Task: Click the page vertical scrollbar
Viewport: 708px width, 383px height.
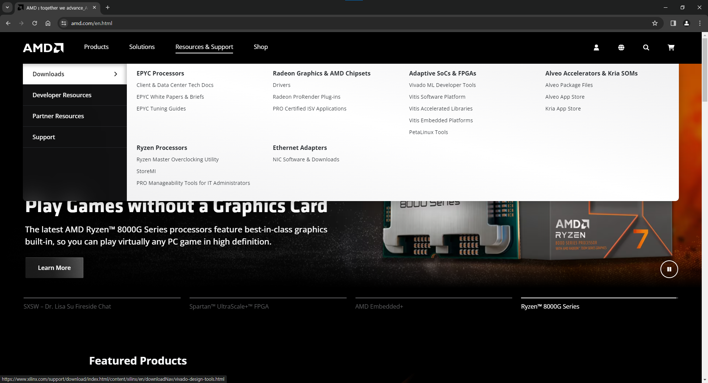Action: (x=705, y=70)
